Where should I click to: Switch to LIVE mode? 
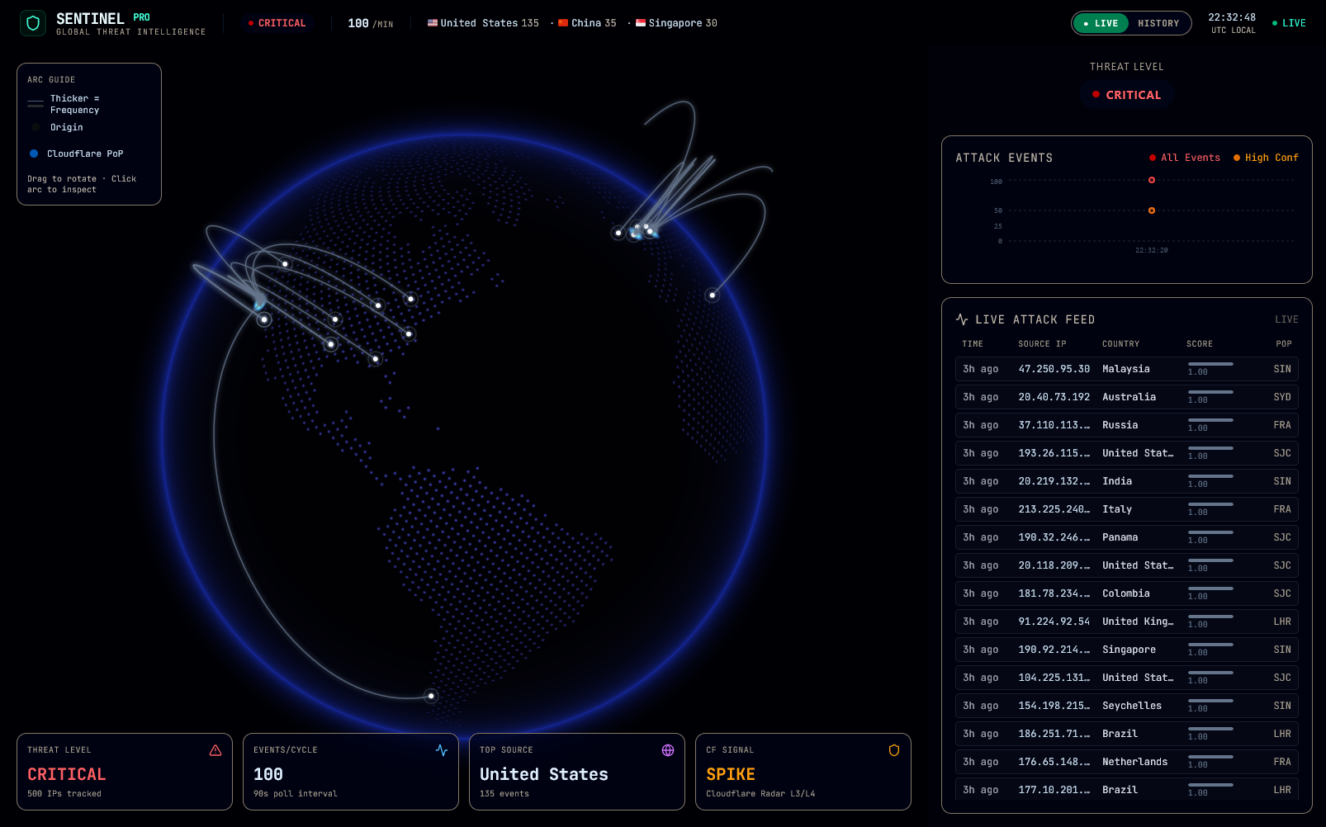[1101, 23]
